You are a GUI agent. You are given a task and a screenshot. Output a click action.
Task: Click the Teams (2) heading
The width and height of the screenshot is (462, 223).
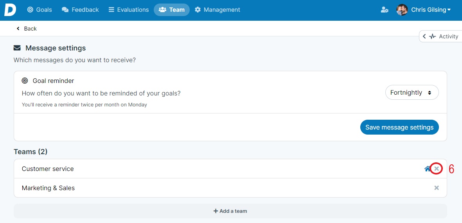click(31, 152)
